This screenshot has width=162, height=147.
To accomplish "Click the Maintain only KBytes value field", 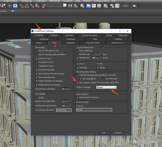I will coord(96,58).
